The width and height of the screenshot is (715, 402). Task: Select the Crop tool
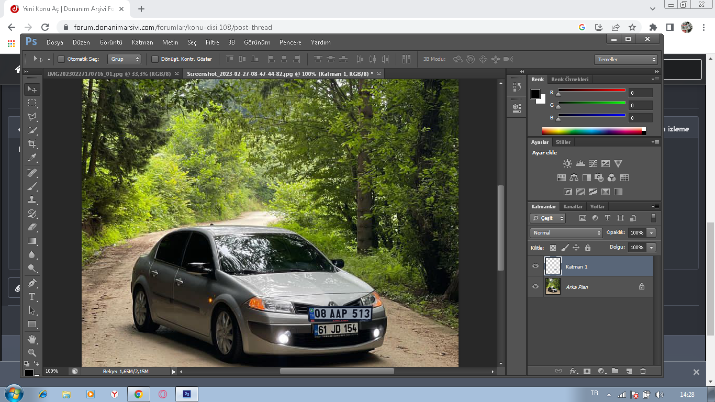[32, 144]
